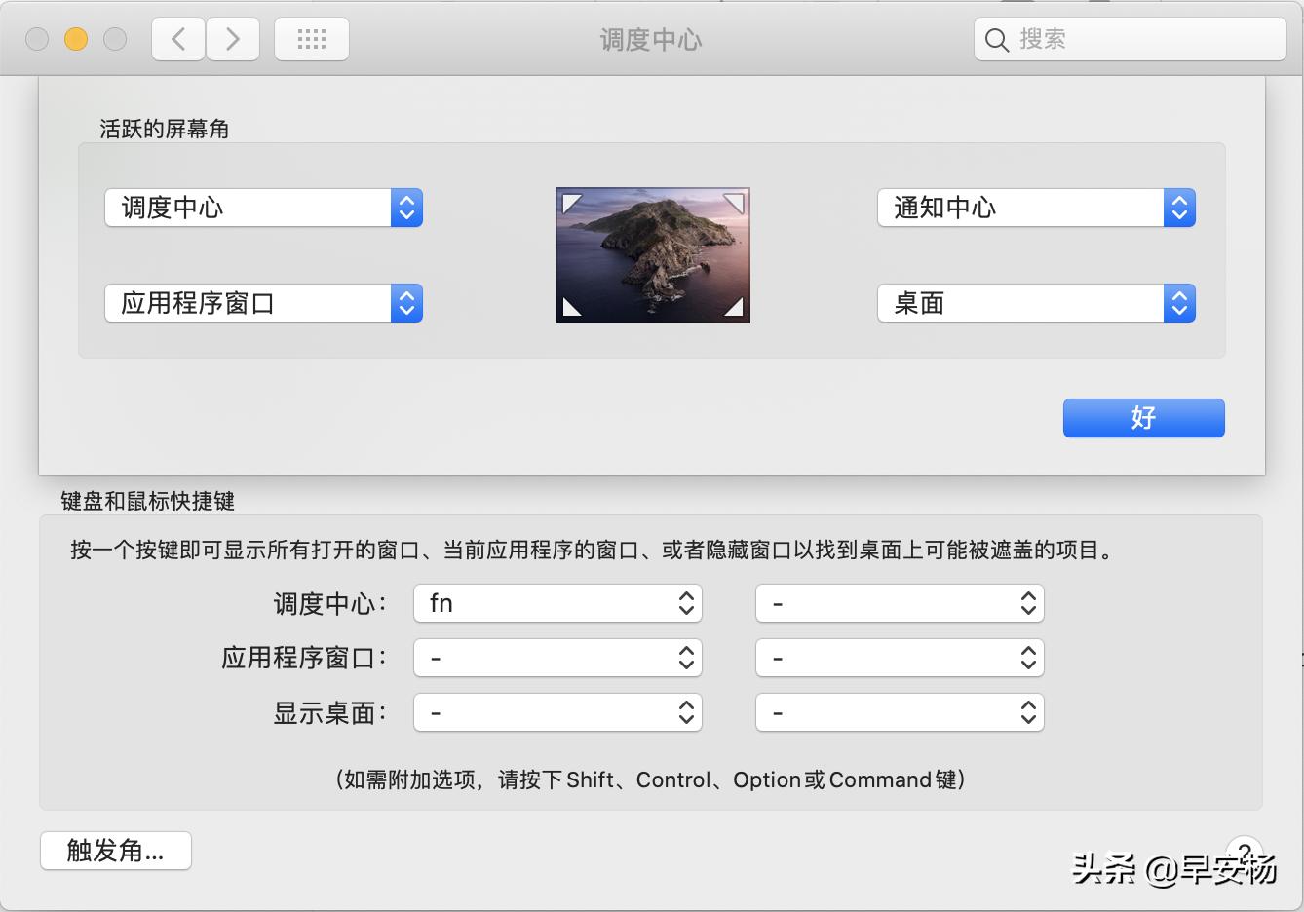
Task: Click the back navigation arrow
Action: (177, 39)
